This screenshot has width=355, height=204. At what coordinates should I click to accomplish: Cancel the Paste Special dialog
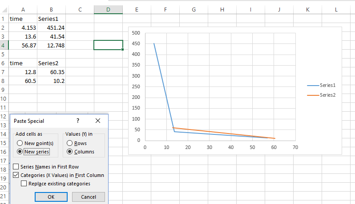pyautogui.click(x=89, y=197)
